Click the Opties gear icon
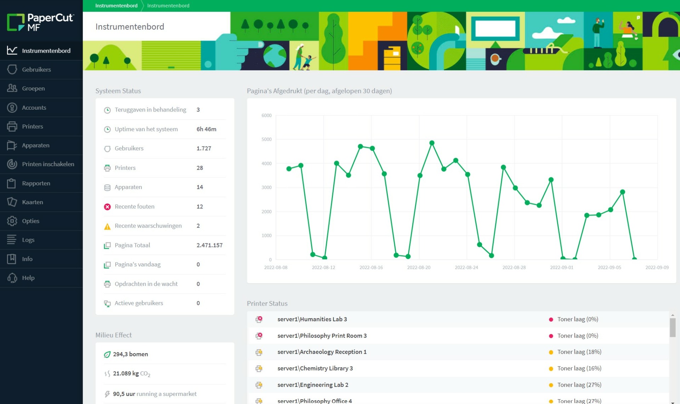The width and height of the screenshot is (680, 404). [x=12, y=221]
